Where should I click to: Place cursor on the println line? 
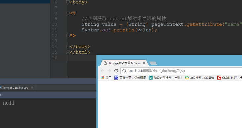point(119,30)
